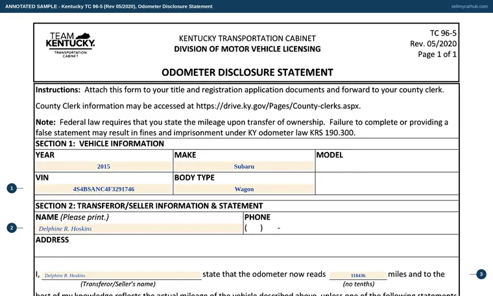Click the MAKE field showing Subaru
The image size is (493, 296).
click(244, 166)
